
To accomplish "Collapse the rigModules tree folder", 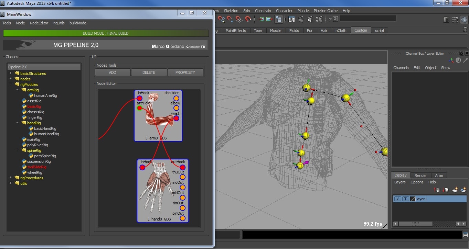I will pos(10,84).
